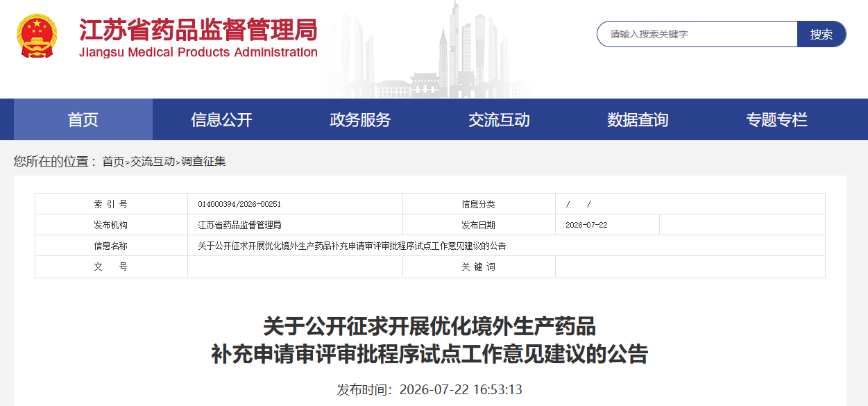Image resolution: width=868 pixels, height=406 pixels.
Task: Open the 信息公开 navigation menu
Action: point(222,119)
